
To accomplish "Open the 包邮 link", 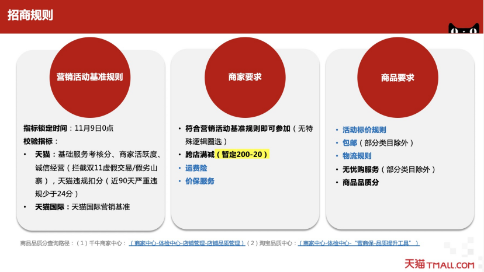I will click(x=350, y=142).
